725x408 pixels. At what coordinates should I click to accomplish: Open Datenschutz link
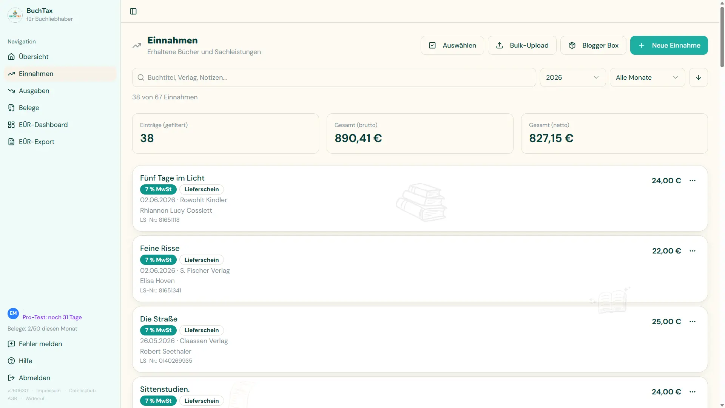(x=83, y=391)
